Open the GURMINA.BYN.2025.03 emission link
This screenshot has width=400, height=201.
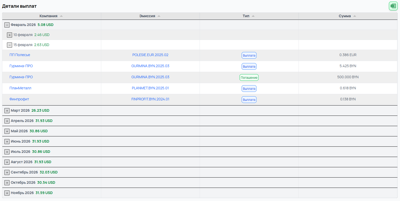(x=150, y=66)
